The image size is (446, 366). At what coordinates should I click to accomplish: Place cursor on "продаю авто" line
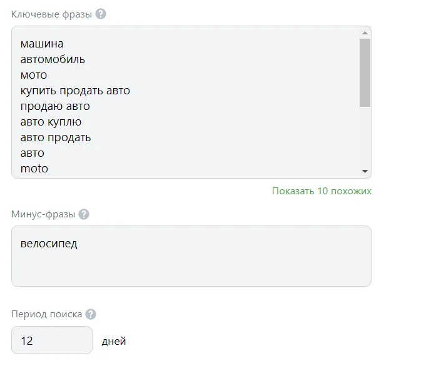(55, 106)
